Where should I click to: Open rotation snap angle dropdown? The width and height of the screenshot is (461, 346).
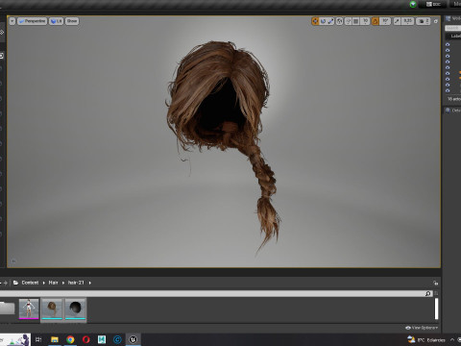[385, 21]
